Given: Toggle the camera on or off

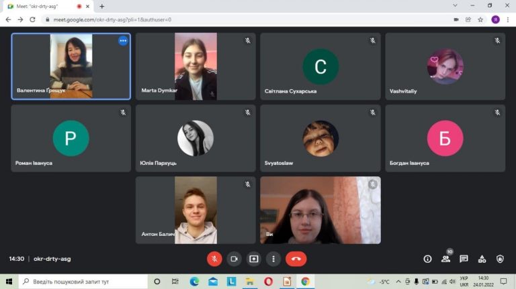Looking at the screenshot, I should (x=234, y=259).
